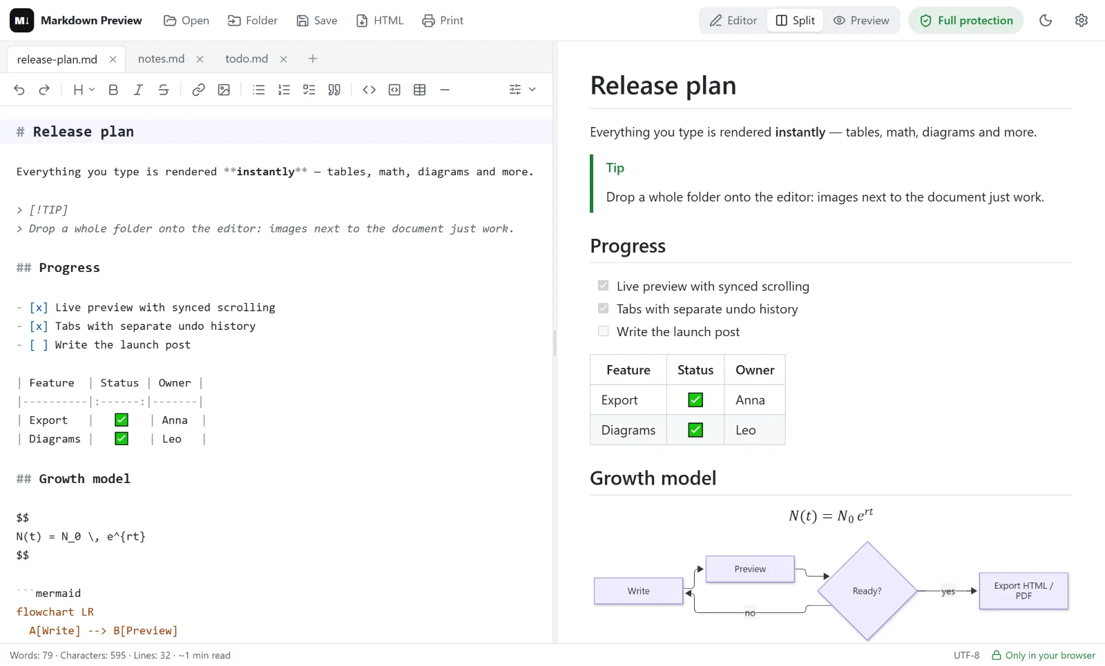Insert an image
Viewport: 1105px width, 666px height.
224,90
